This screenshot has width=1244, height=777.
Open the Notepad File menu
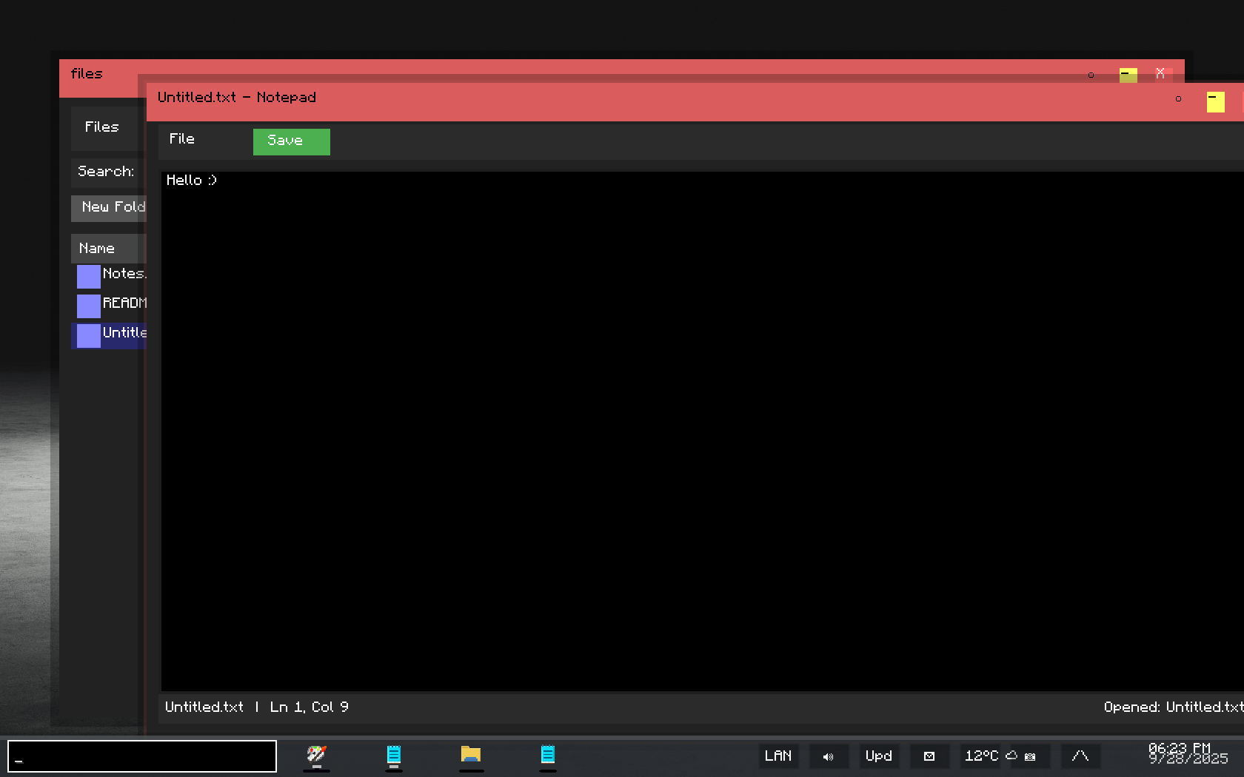click(x=182, y=139)
